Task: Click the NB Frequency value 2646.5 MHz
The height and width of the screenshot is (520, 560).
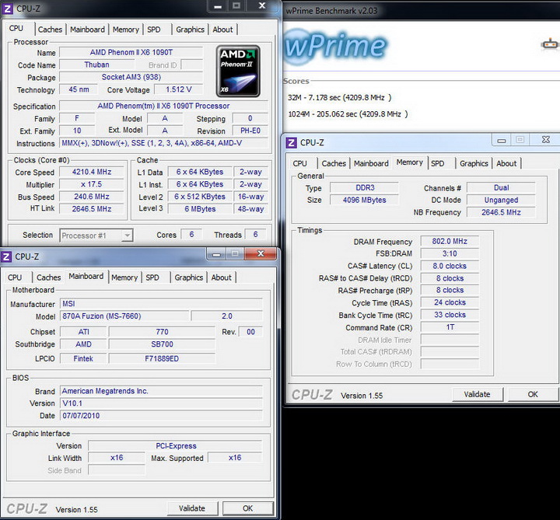Action: 501,212
